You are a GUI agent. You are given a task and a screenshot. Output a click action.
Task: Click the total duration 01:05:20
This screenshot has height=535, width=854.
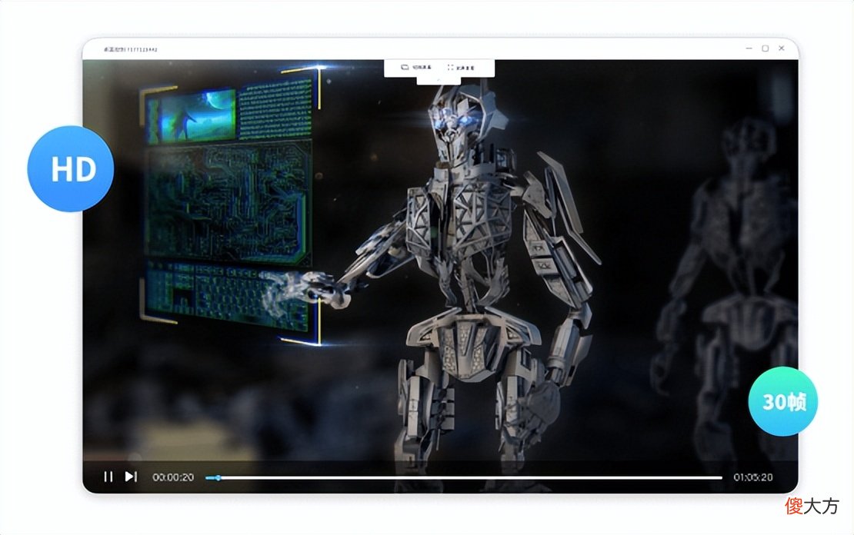(x=752, y=477)
